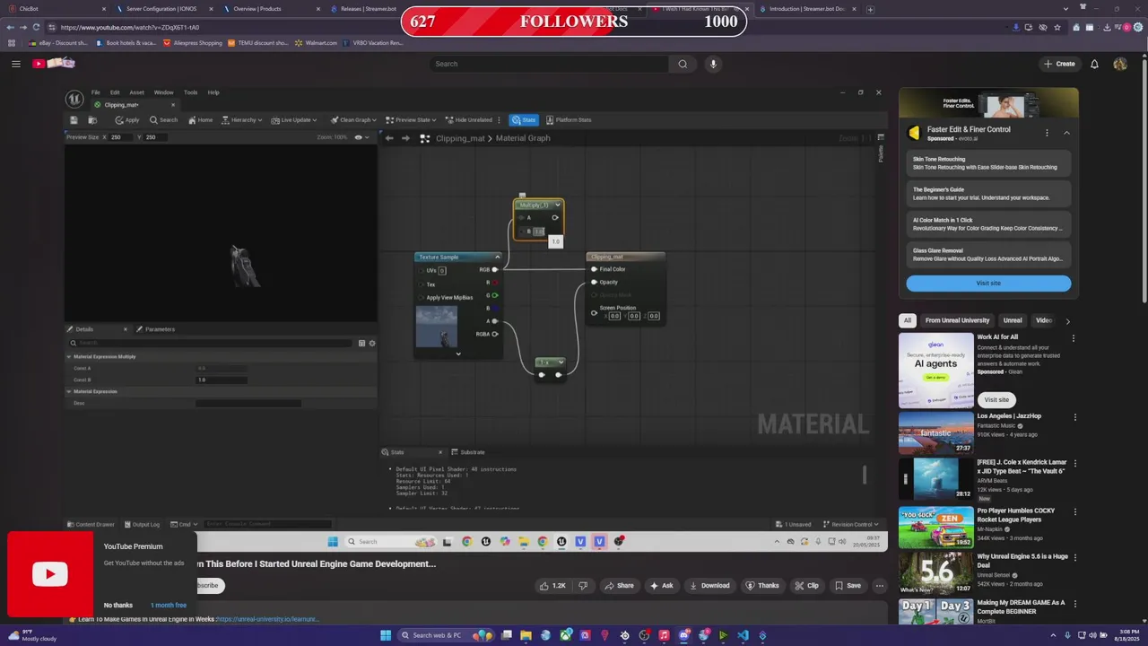1148x646 pixels.
Task: Open the Live Update dropdown
Action: [294, 120]
